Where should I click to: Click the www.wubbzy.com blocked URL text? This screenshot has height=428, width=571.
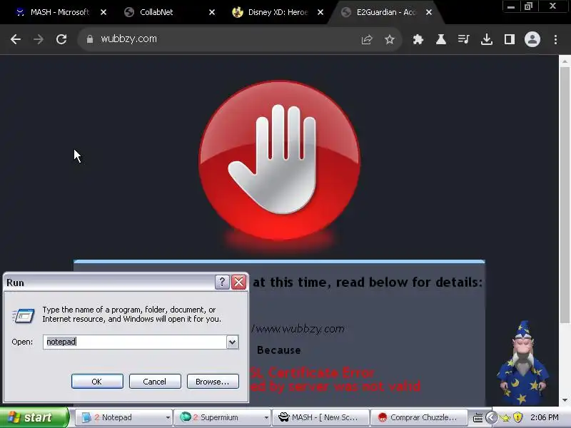click(298, 329)
